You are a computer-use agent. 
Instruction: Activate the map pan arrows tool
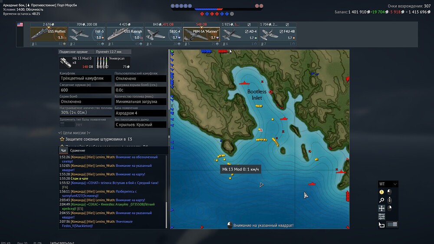[x=381, y=208]
